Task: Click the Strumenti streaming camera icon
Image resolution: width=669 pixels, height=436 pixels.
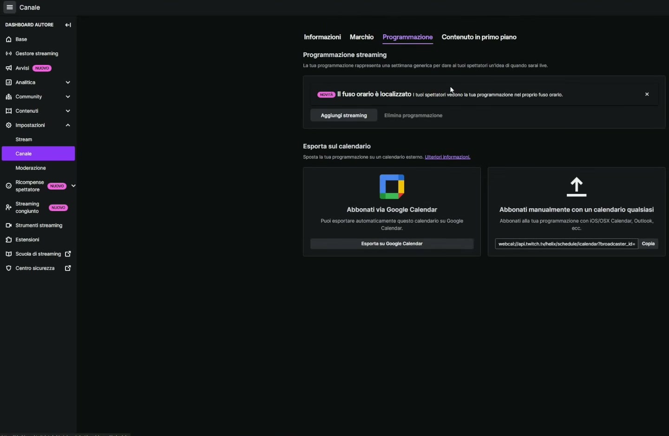Action: 8,225
